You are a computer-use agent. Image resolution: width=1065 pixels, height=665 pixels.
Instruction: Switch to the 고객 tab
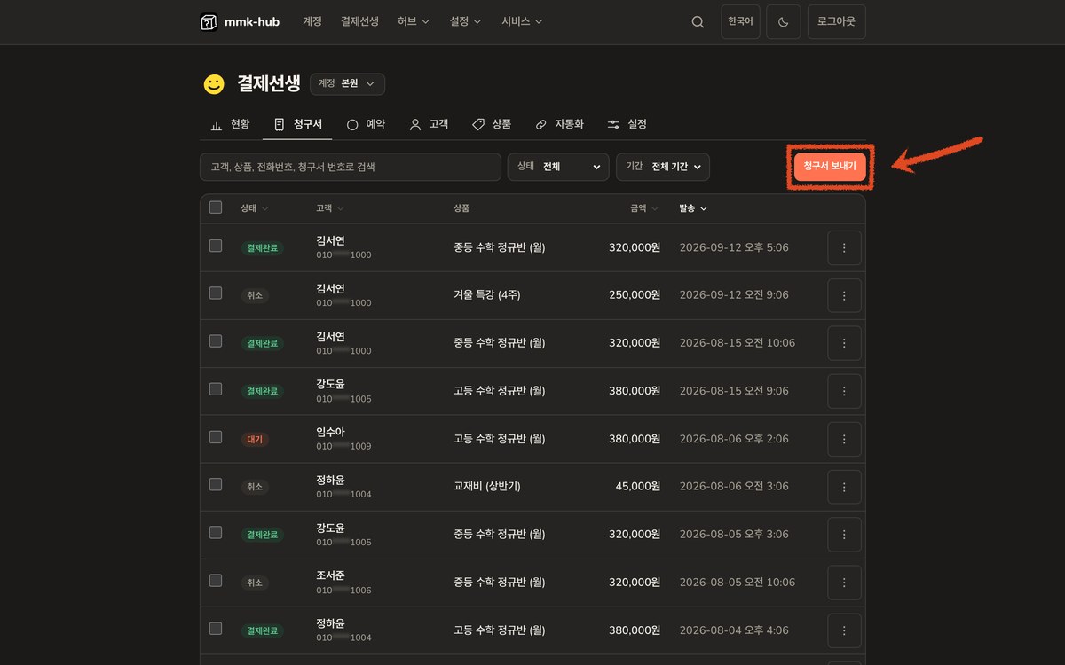(x=429, y=124)
